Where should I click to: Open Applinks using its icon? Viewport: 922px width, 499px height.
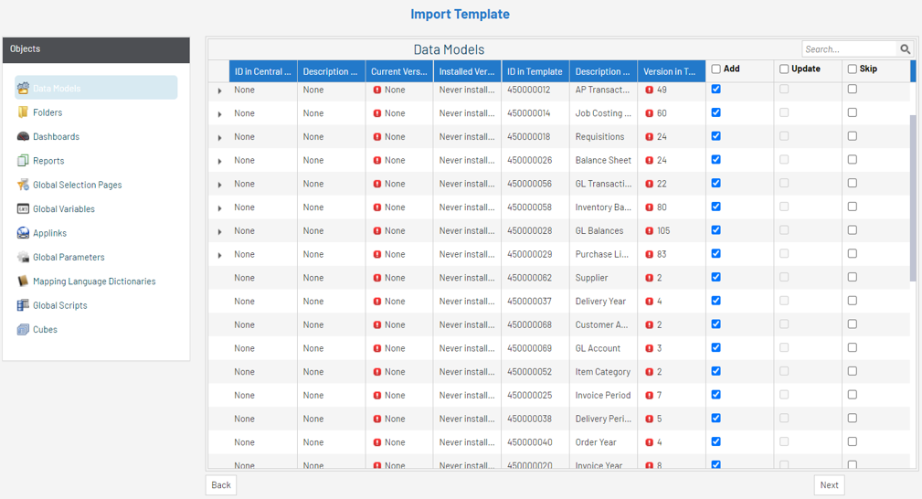tap(23, 233)
